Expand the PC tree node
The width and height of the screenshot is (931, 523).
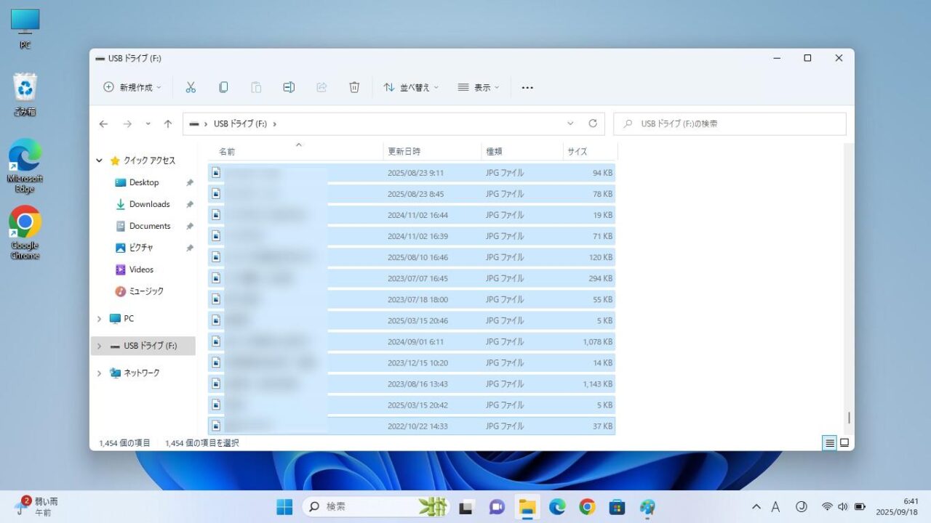click(x=100, y=319)
